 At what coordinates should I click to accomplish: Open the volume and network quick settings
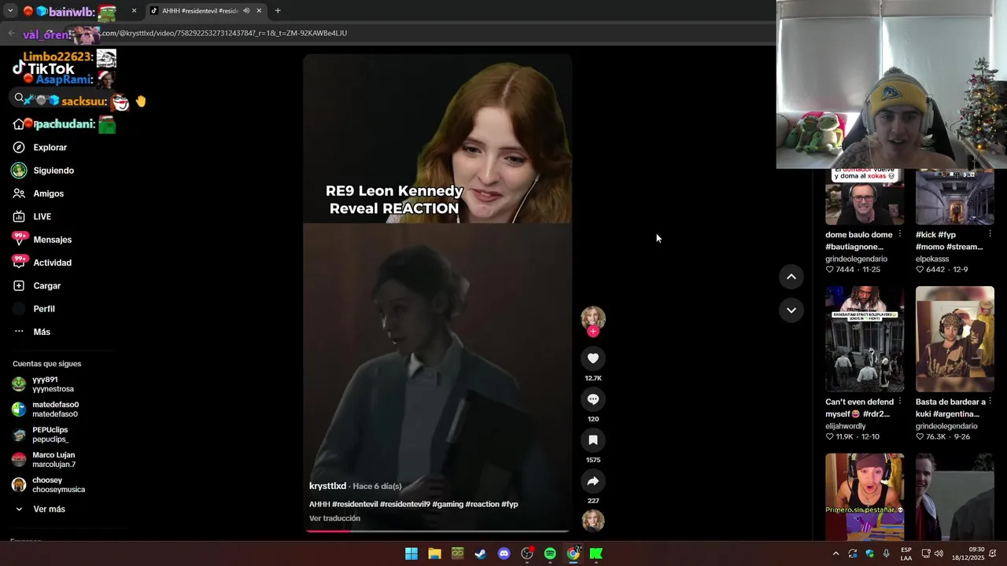coord(932,553)
